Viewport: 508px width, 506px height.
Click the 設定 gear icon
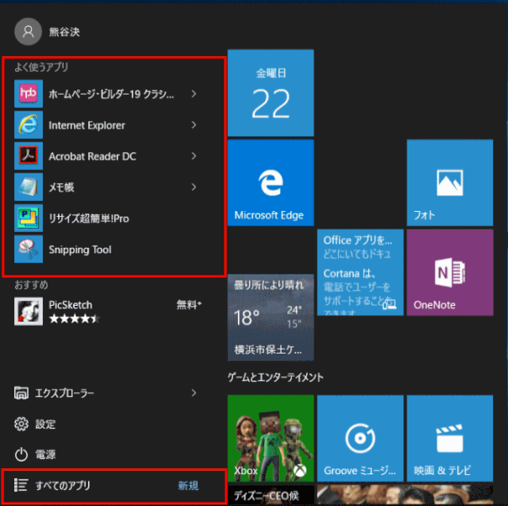pyautogui.click(x=22, y=424)
